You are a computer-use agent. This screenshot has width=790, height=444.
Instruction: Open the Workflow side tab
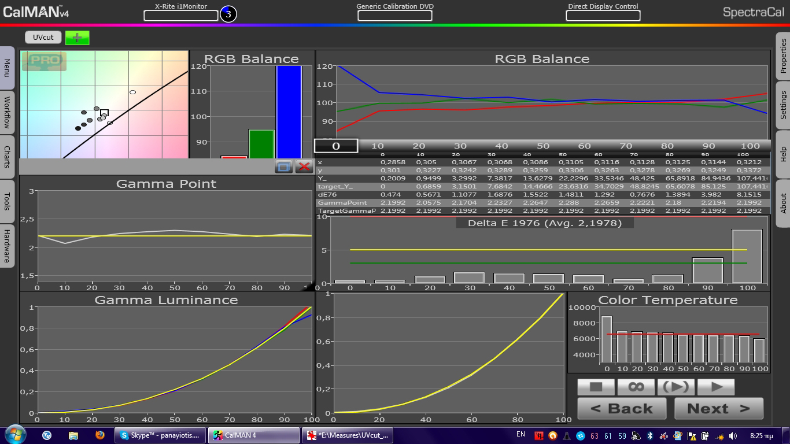click(x=7, y=112)
